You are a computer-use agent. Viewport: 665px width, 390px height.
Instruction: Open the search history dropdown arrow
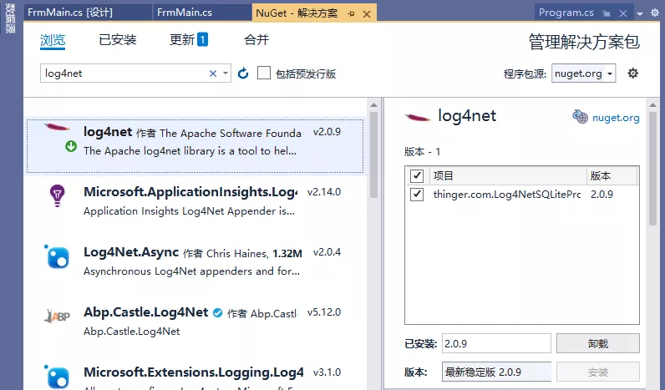[x=226, y=73]
